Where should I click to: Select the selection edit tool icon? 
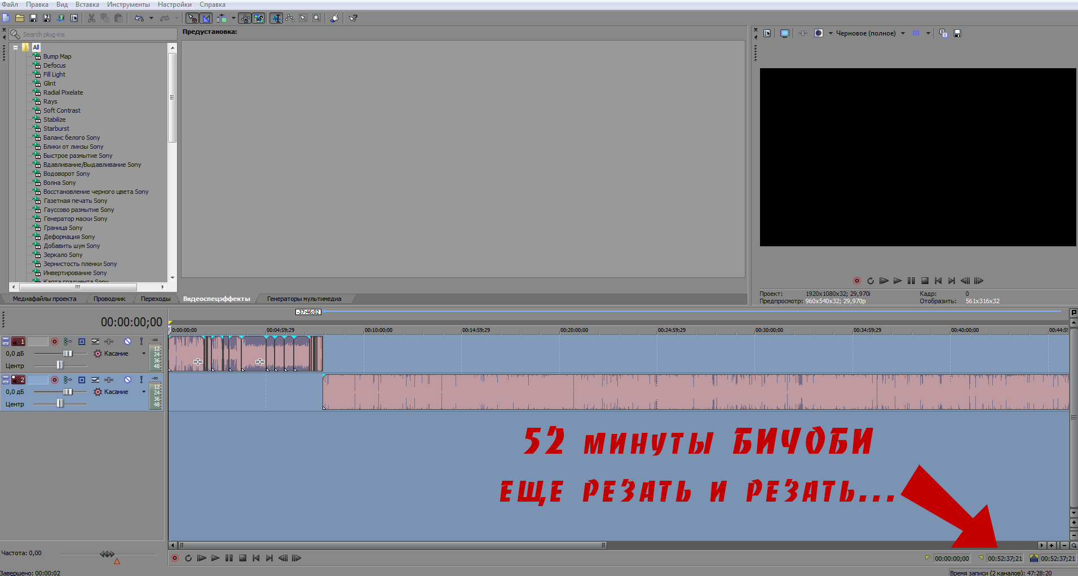[303, 18]
